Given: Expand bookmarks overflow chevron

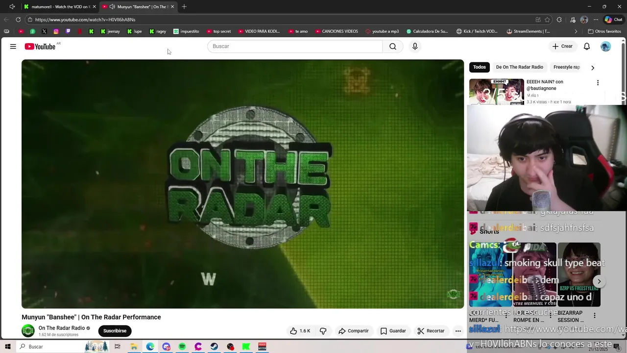Looking at the screenshot, I should [x=576, y=31].
